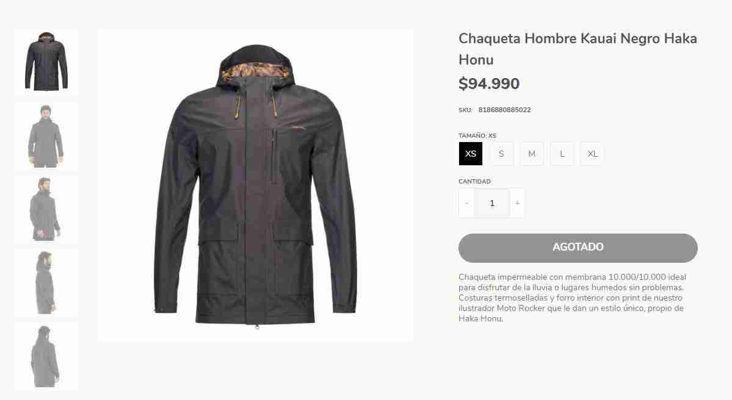Select the front-view jacket thumbnail

click(46, 62)
